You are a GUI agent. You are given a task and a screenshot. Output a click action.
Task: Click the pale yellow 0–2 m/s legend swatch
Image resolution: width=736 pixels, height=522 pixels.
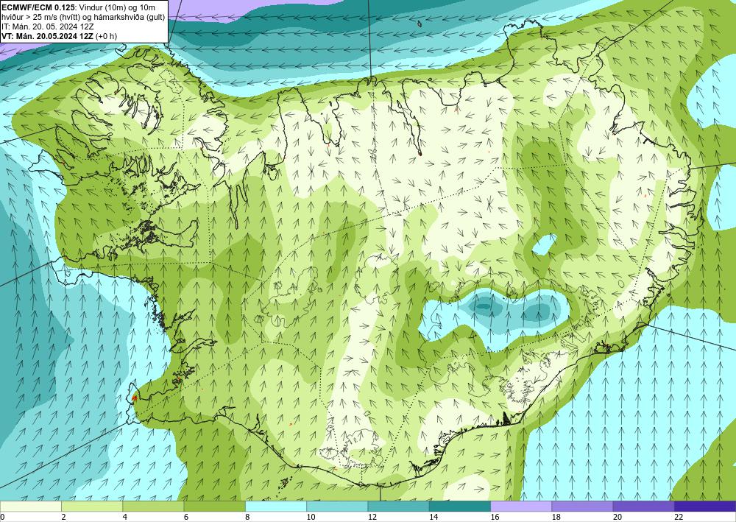pos(30,507)
